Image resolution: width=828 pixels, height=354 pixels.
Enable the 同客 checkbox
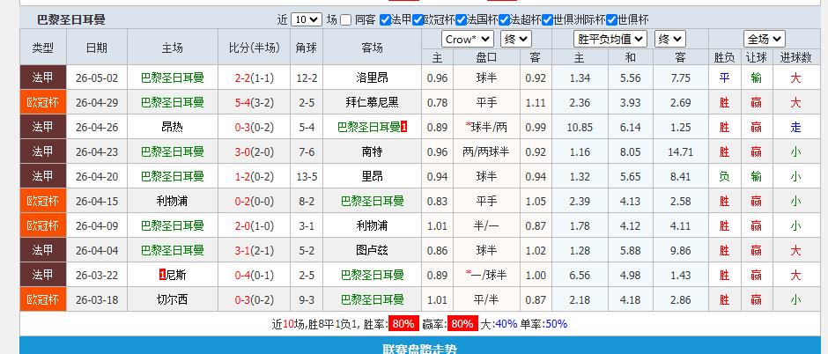coord(345,20)
